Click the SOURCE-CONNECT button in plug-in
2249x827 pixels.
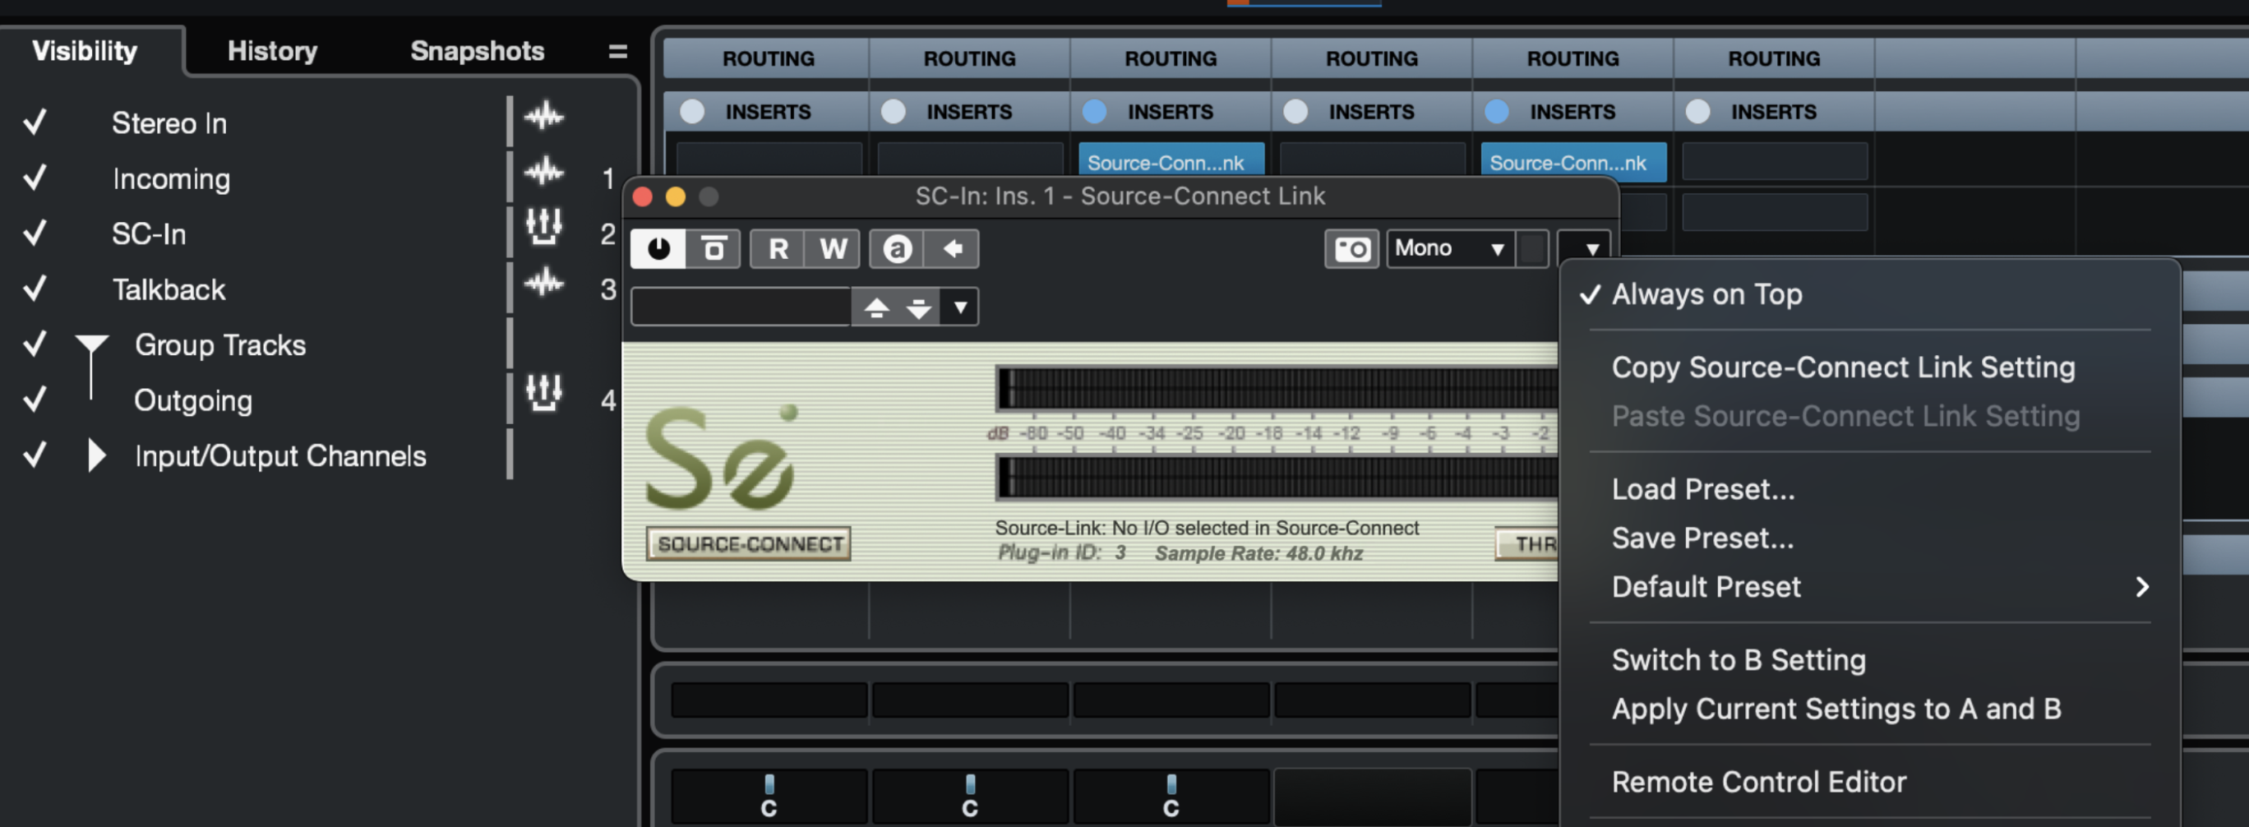[748, 544]
